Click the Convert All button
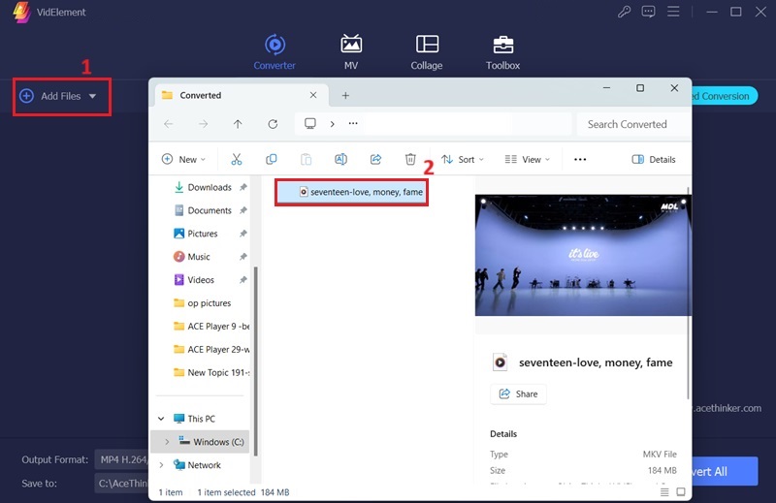The image size is (776, 503). [725, 471]
